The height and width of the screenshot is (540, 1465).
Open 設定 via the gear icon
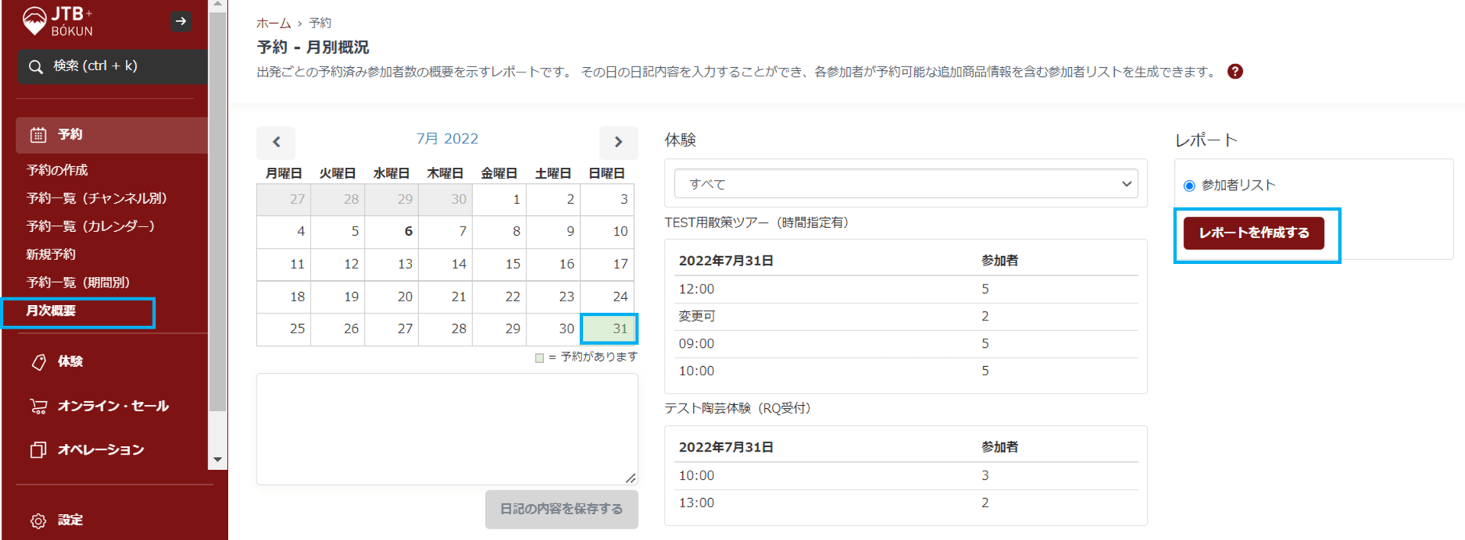38,520
